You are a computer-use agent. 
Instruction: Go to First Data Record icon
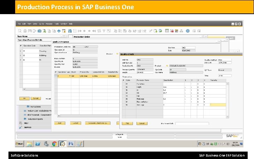point(79,31)
